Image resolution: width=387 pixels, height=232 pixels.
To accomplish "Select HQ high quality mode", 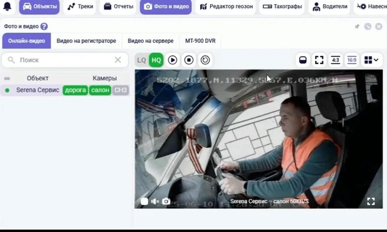I will click(156, 60).
